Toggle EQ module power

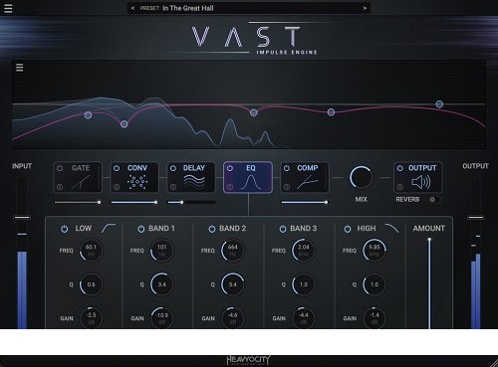click(x=230, y=168)
